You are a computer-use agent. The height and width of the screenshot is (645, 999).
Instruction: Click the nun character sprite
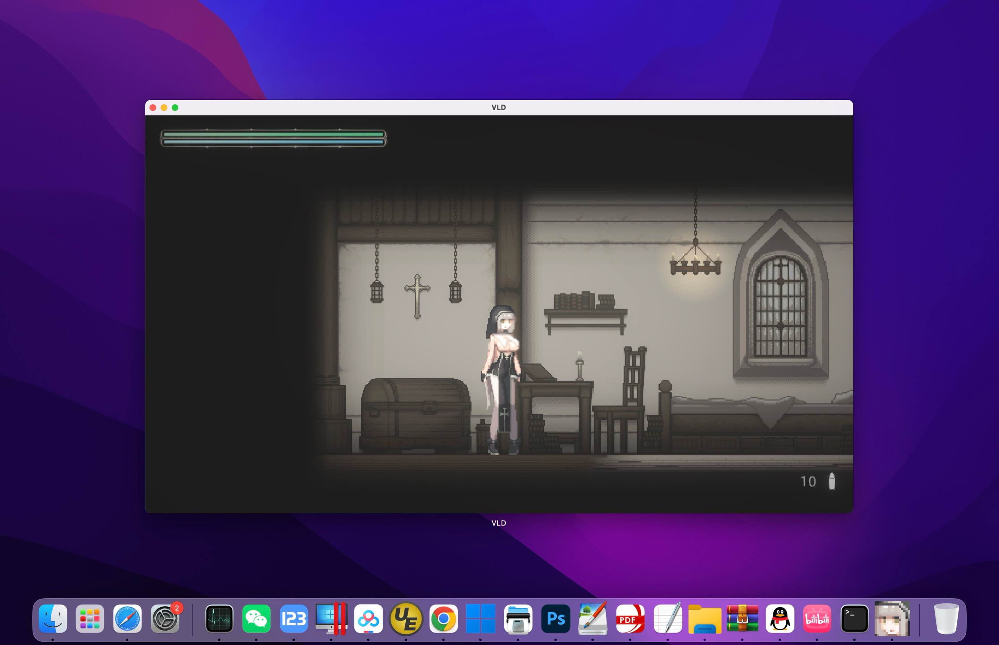click(501, 380)
